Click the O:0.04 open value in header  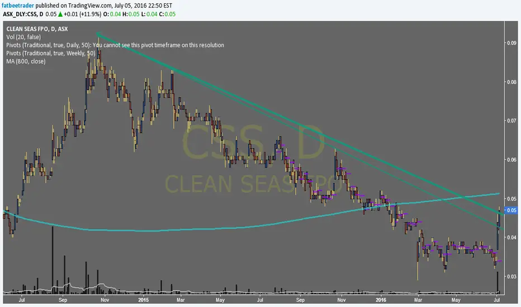pyautogui.click(x=112, y=15)
